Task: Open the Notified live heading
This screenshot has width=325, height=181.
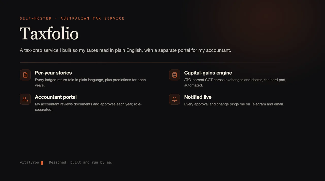Action: point(198,97)
